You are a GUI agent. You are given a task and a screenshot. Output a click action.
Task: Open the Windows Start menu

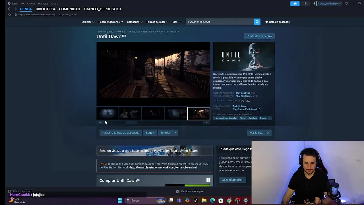click(120, 200)
